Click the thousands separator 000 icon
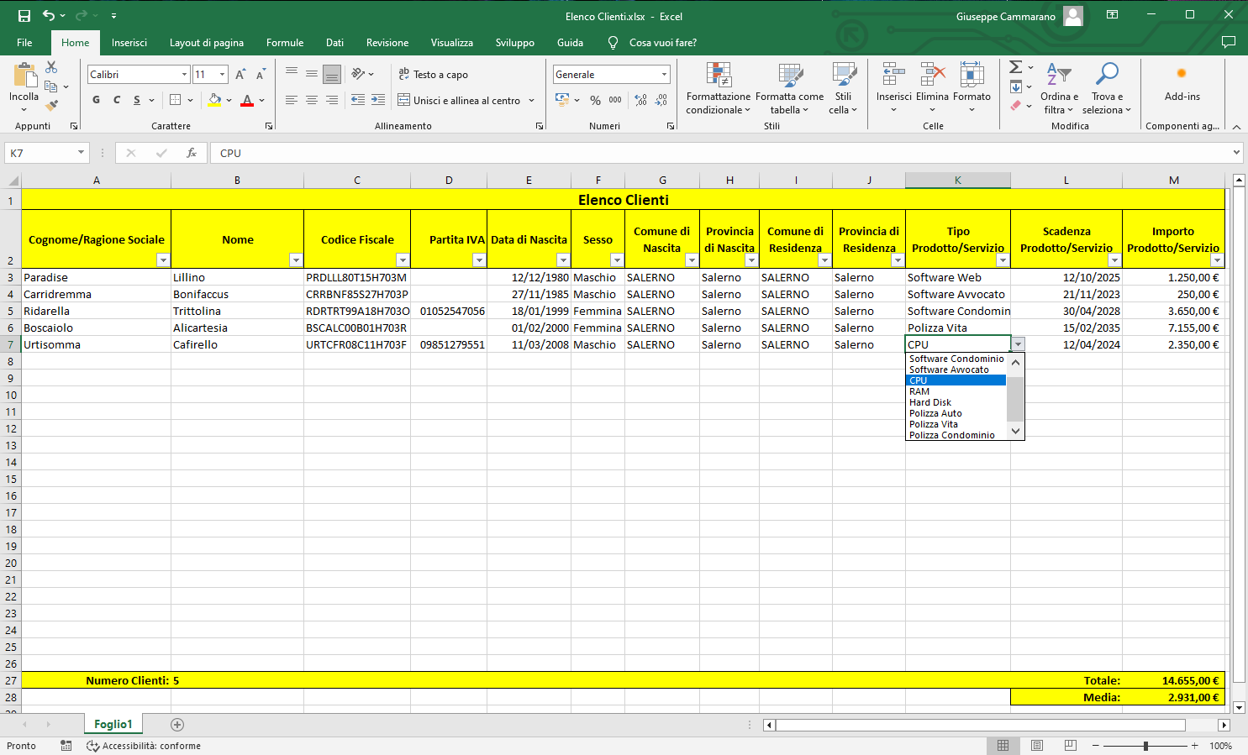This screenshot has height=755, width=1248. [615, 100]
